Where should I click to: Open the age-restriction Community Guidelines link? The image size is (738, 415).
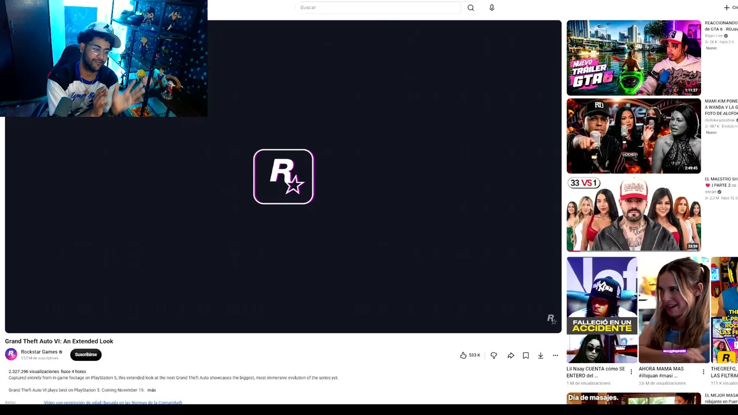point(113,402)
